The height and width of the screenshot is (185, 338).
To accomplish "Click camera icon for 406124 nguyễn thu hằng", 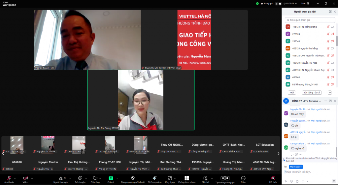I will (332, 48).
